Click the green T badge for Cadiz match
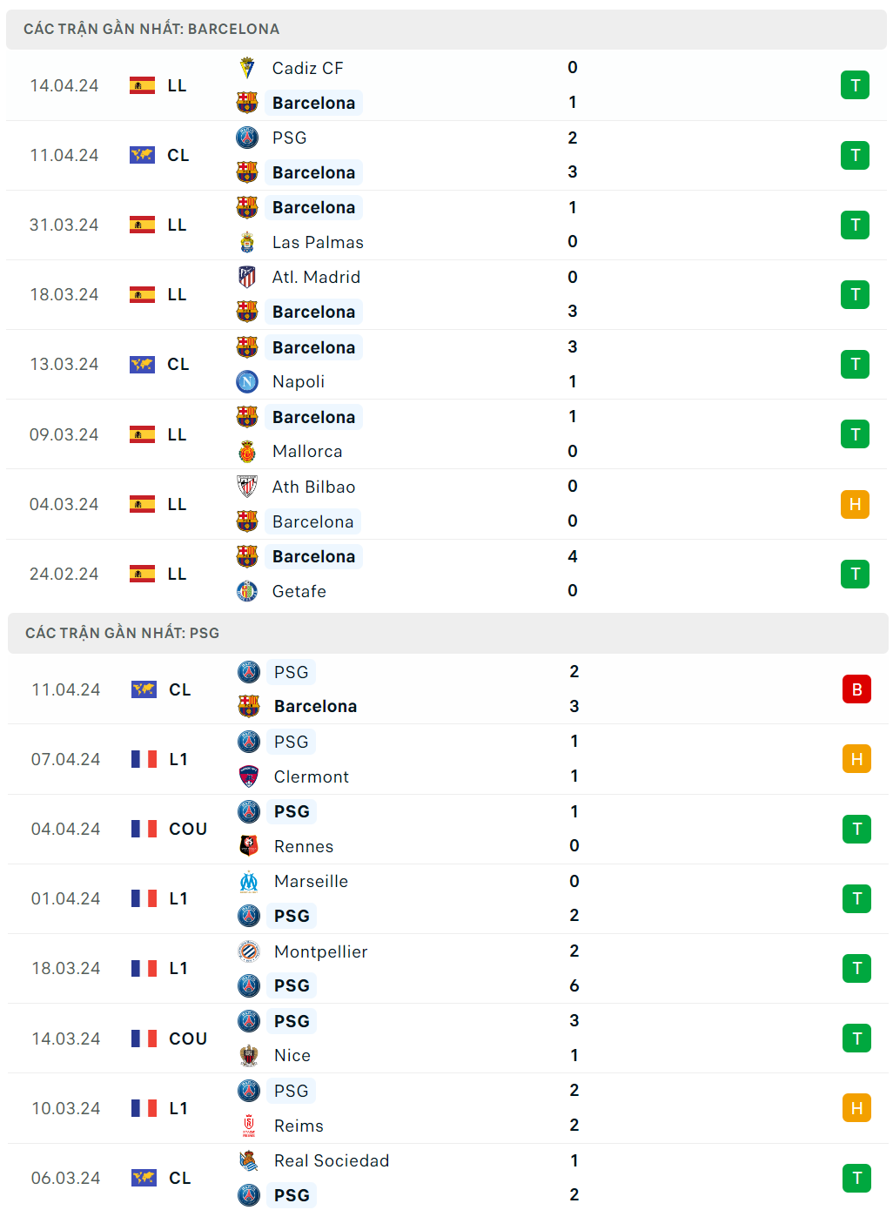Screen dimensions: 893x1210 click(855, 85)
